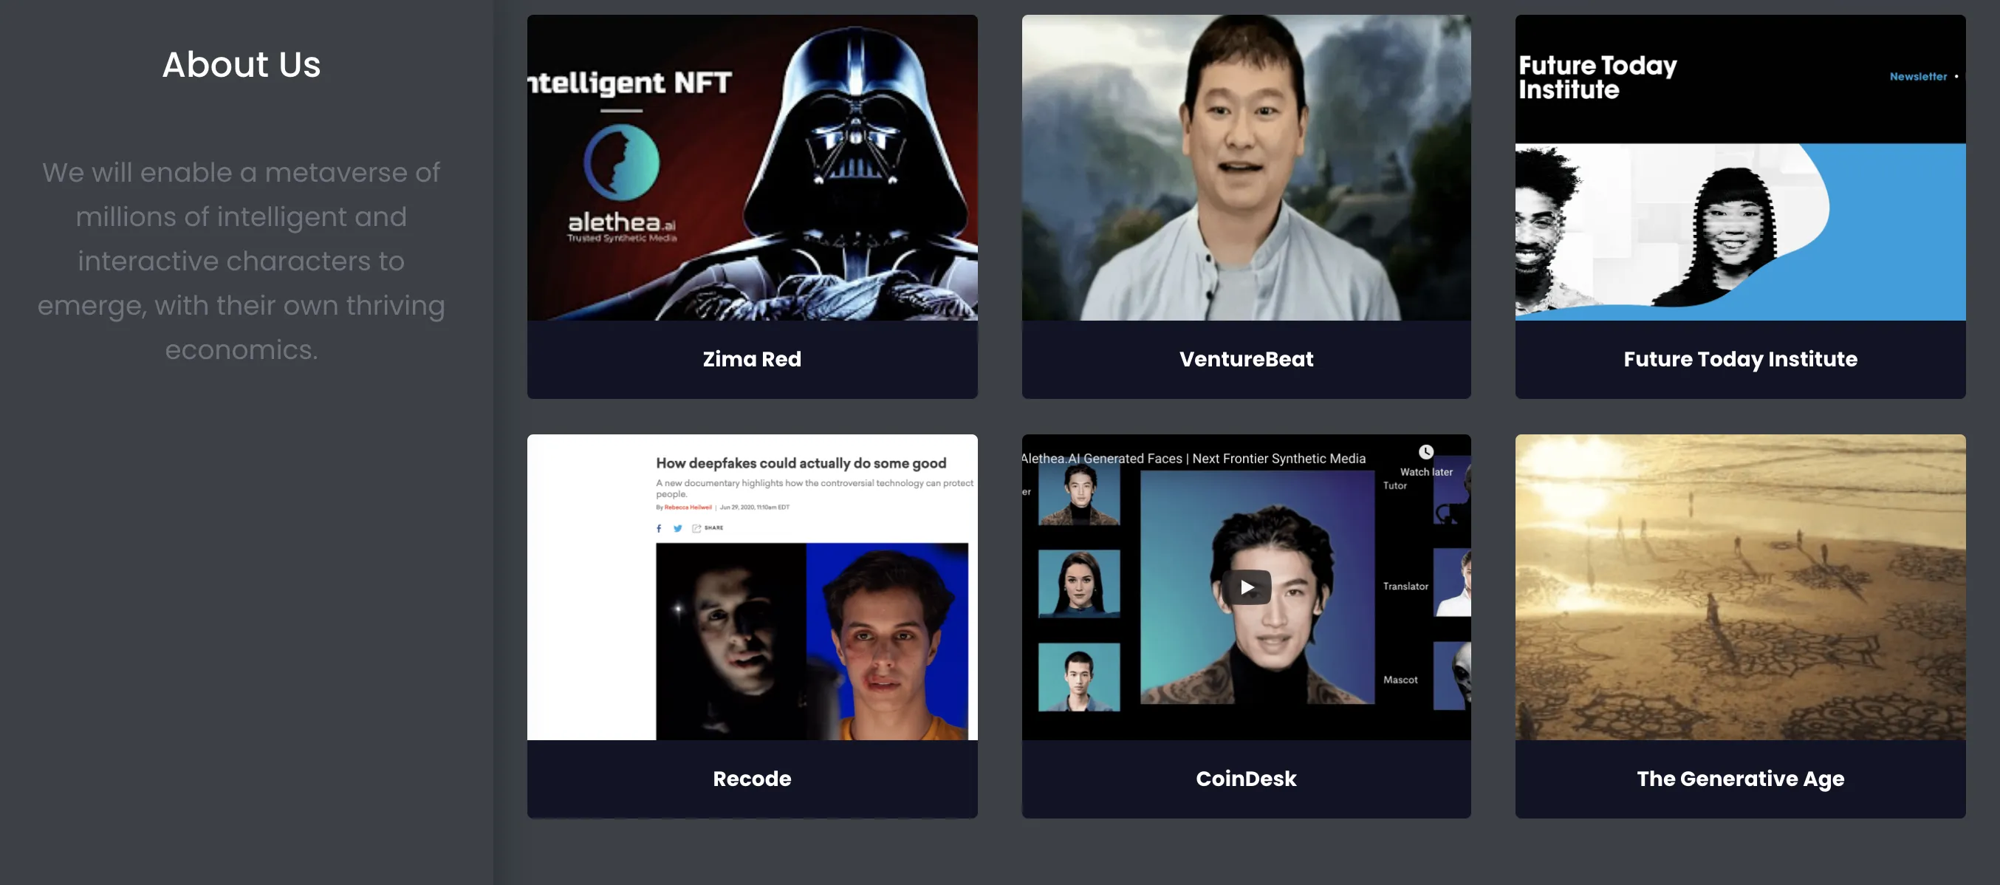
Task: Play the CoinDesk video
Action: pyautogui.click(x=1246, y=587)
